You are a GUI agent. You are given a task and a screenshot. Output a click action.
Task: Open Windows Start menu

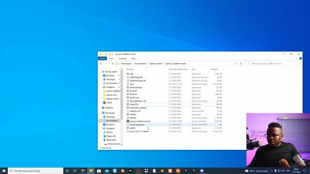4,171
